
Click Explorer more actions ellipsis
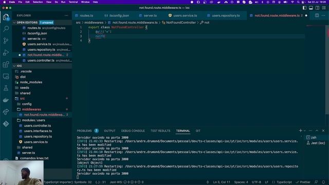[x=66, y=15]
